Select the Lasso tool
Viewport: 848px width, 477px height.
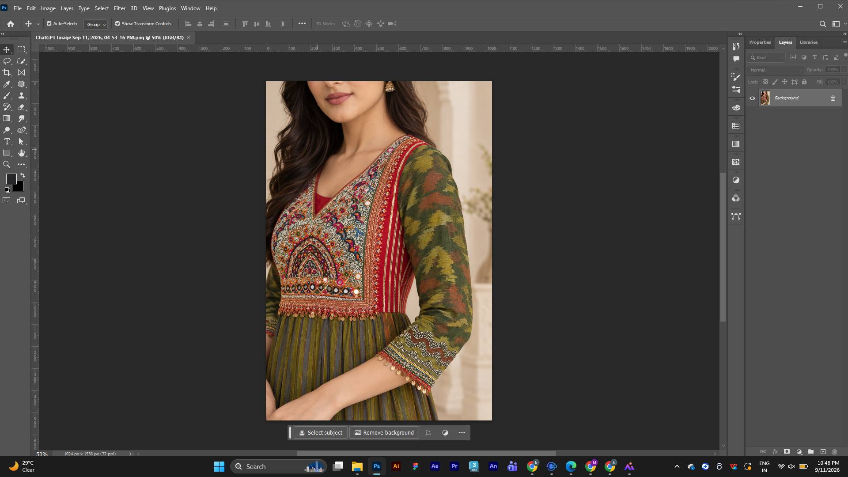click(7, 61)
